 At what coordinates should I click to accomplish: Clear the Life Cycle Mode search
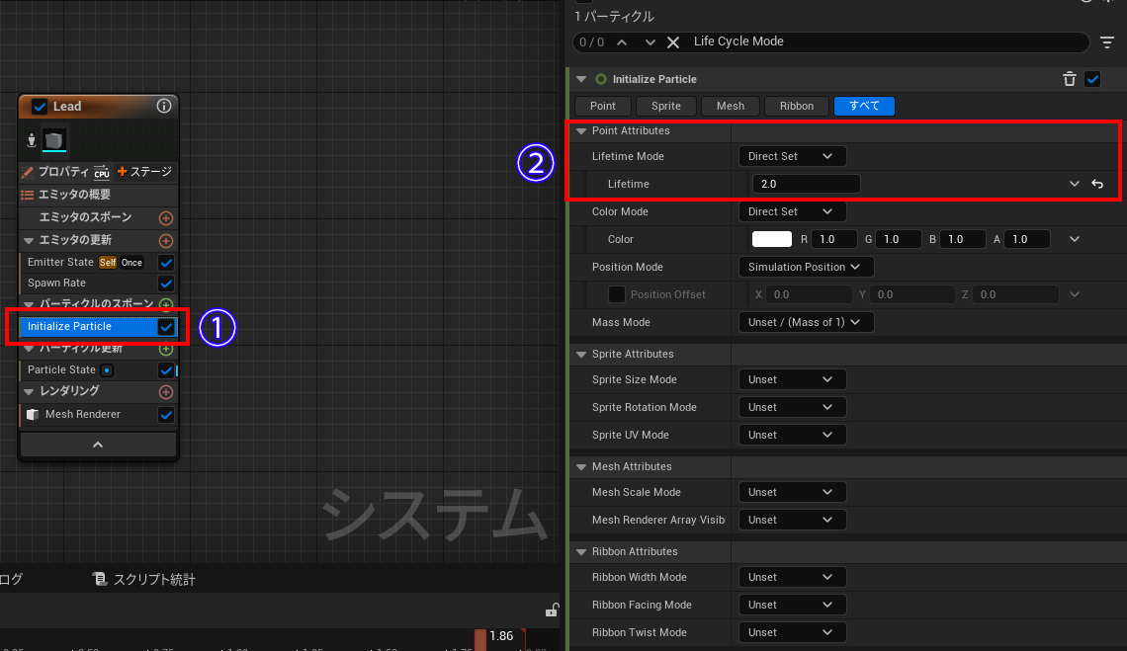click(x=673, y=42)
